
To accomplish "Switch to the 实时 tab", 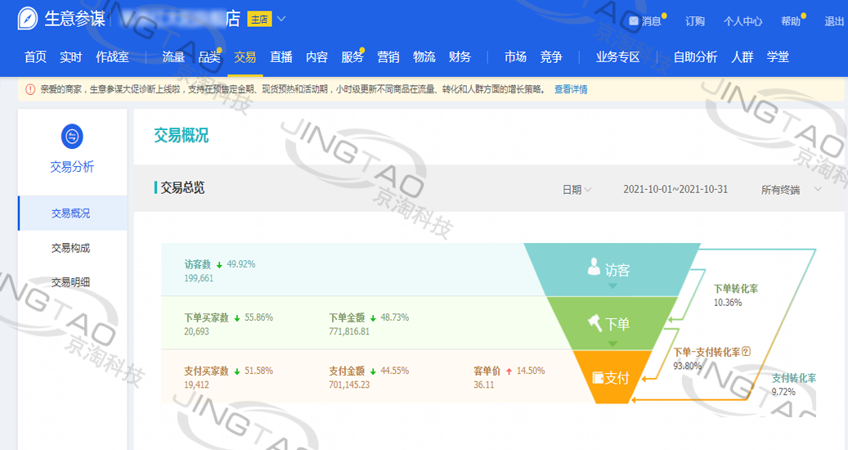I will [71, 56].
